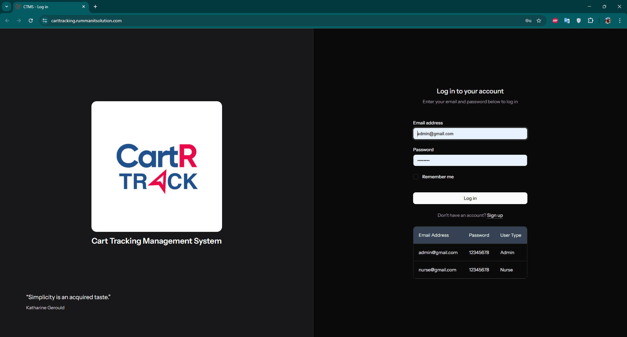Click the Nurse row's 12345678 password cell
Viewport: 627px width, 337px height.
(x=479, y=270)
